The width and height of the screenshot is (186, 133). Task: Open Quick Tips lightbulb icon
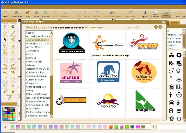point(180,14)
